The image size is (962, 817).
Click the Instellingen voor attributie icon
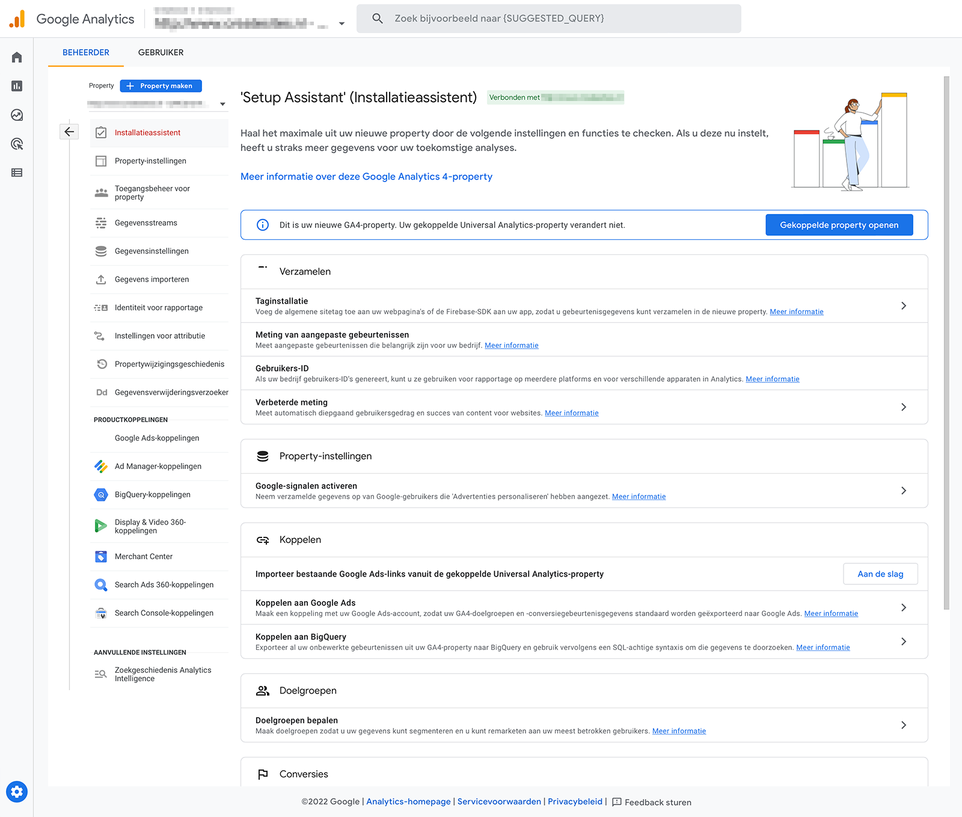coord(100,336)
